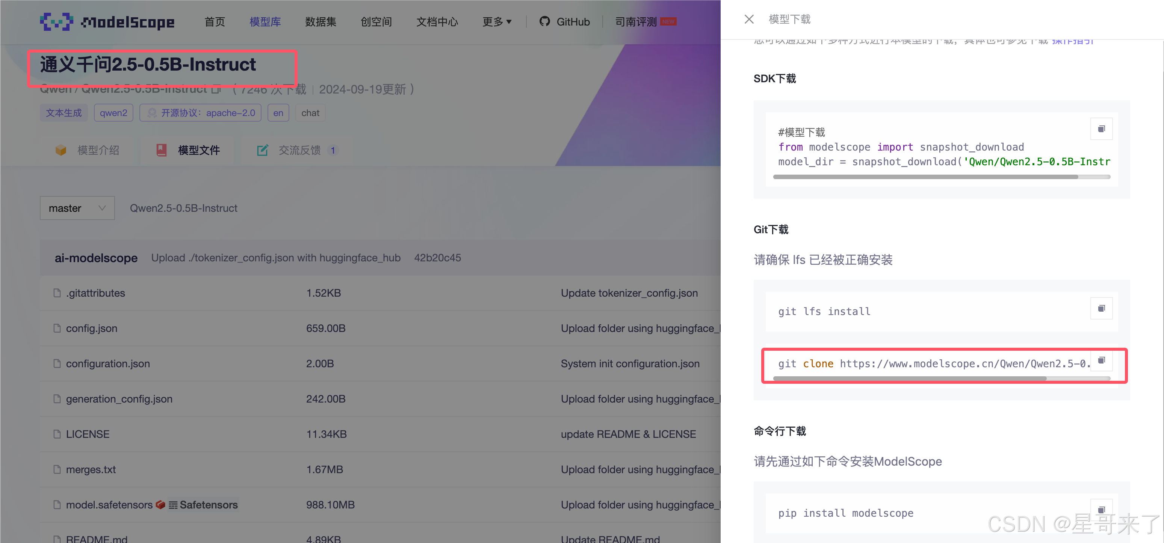Open the config.json file

pyautogui.click(x=92, y=329)
